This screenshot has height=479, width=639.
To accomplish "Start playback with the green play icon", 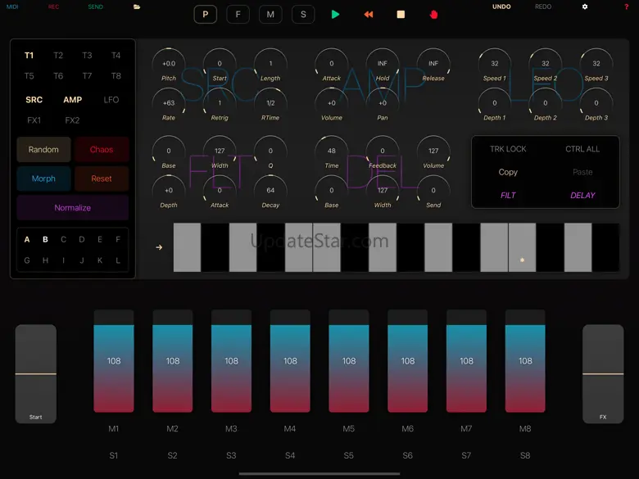I will coord(335,15).
